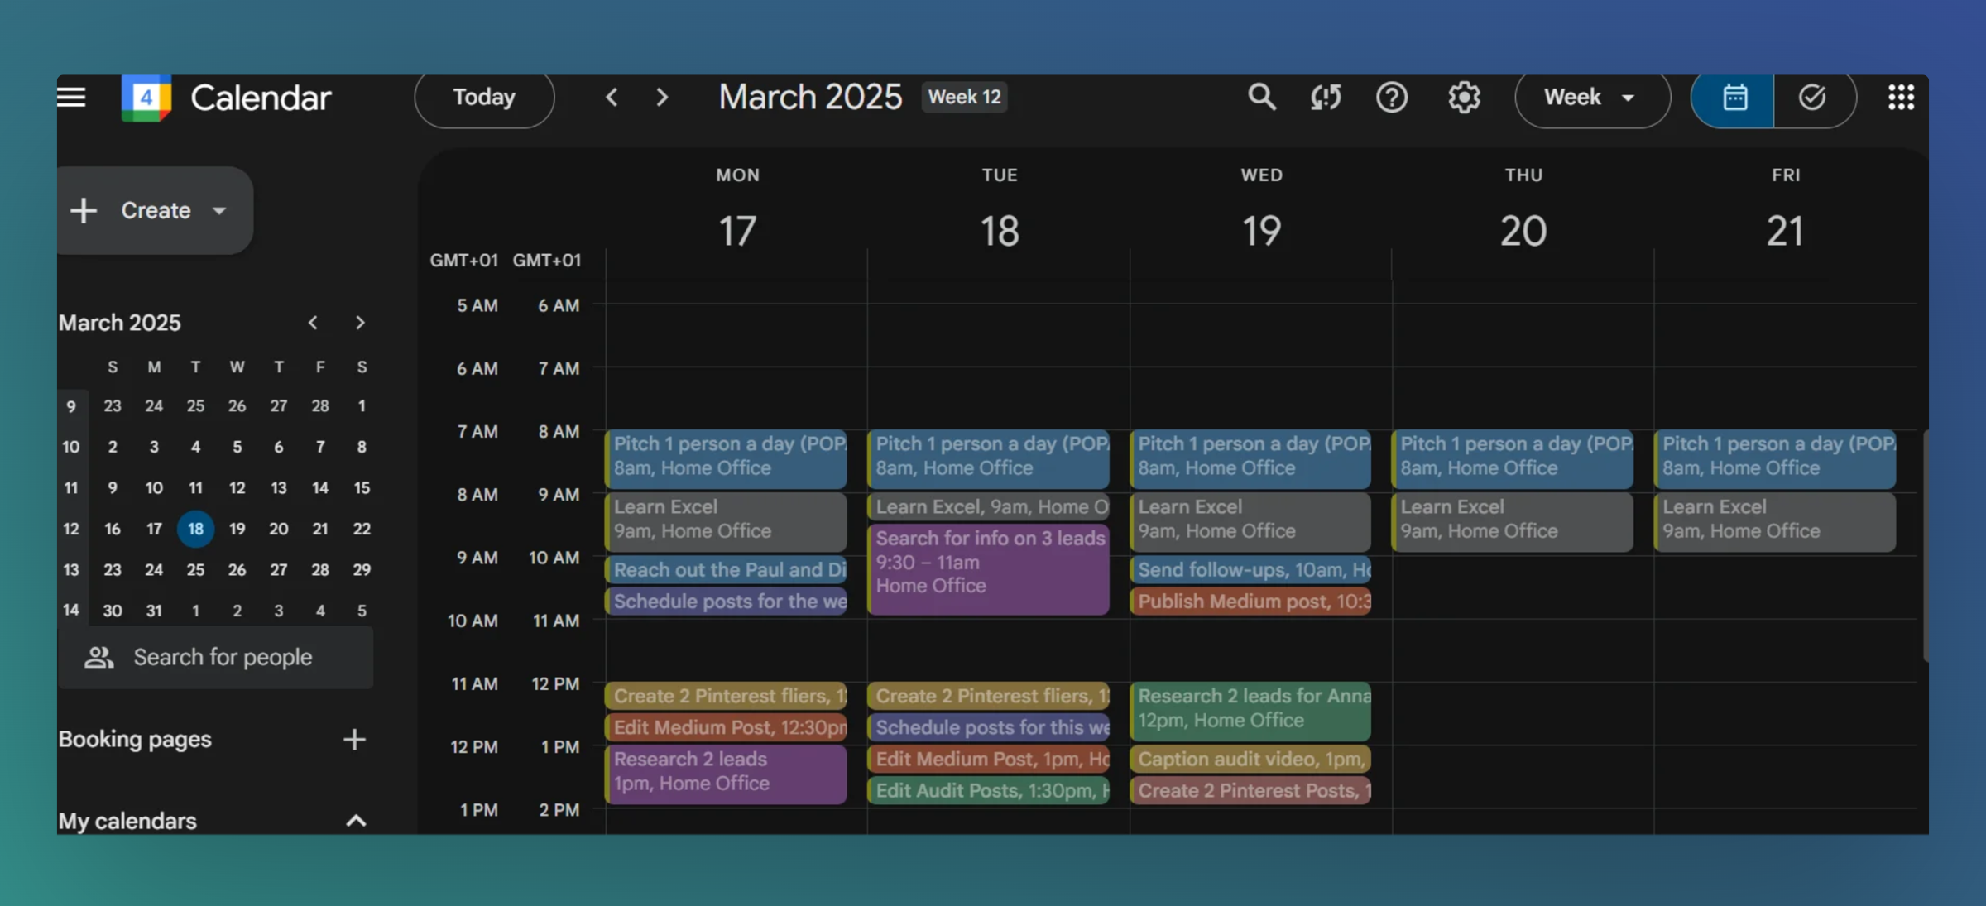Open Monday's Schedule posts for the week event
Viewport: 1986px width, 906px height.
(x=726, y=602)
